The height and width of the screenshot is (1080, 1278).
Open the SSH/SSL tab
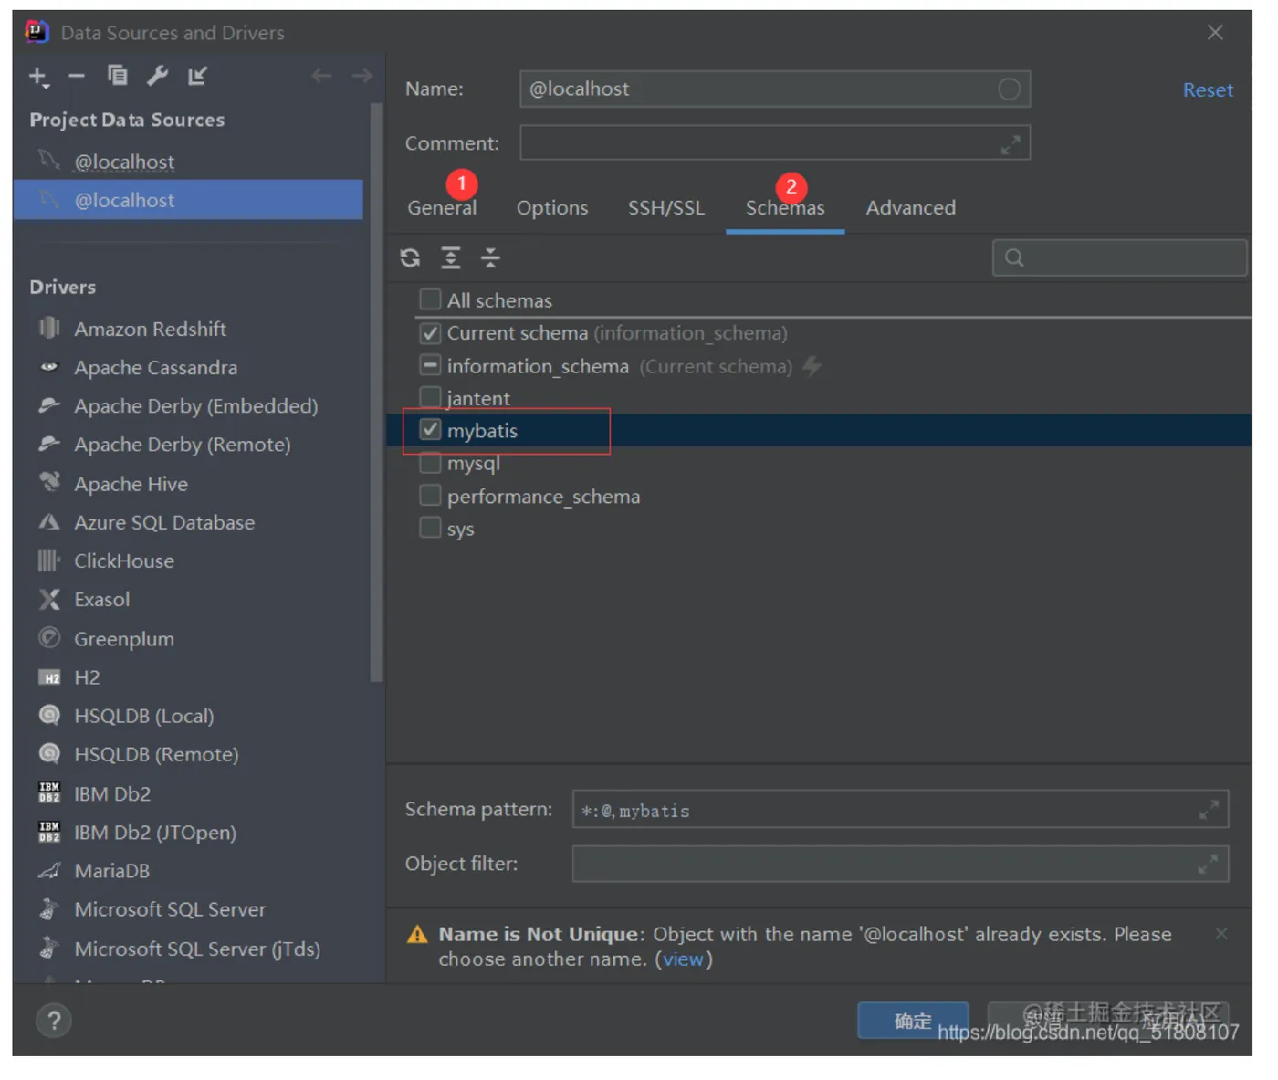pos(666,208)
